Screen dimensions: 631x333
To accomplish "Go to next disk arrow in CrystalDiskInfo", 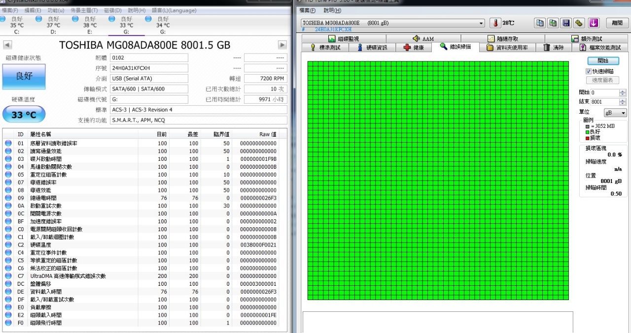I will [282, 45].
